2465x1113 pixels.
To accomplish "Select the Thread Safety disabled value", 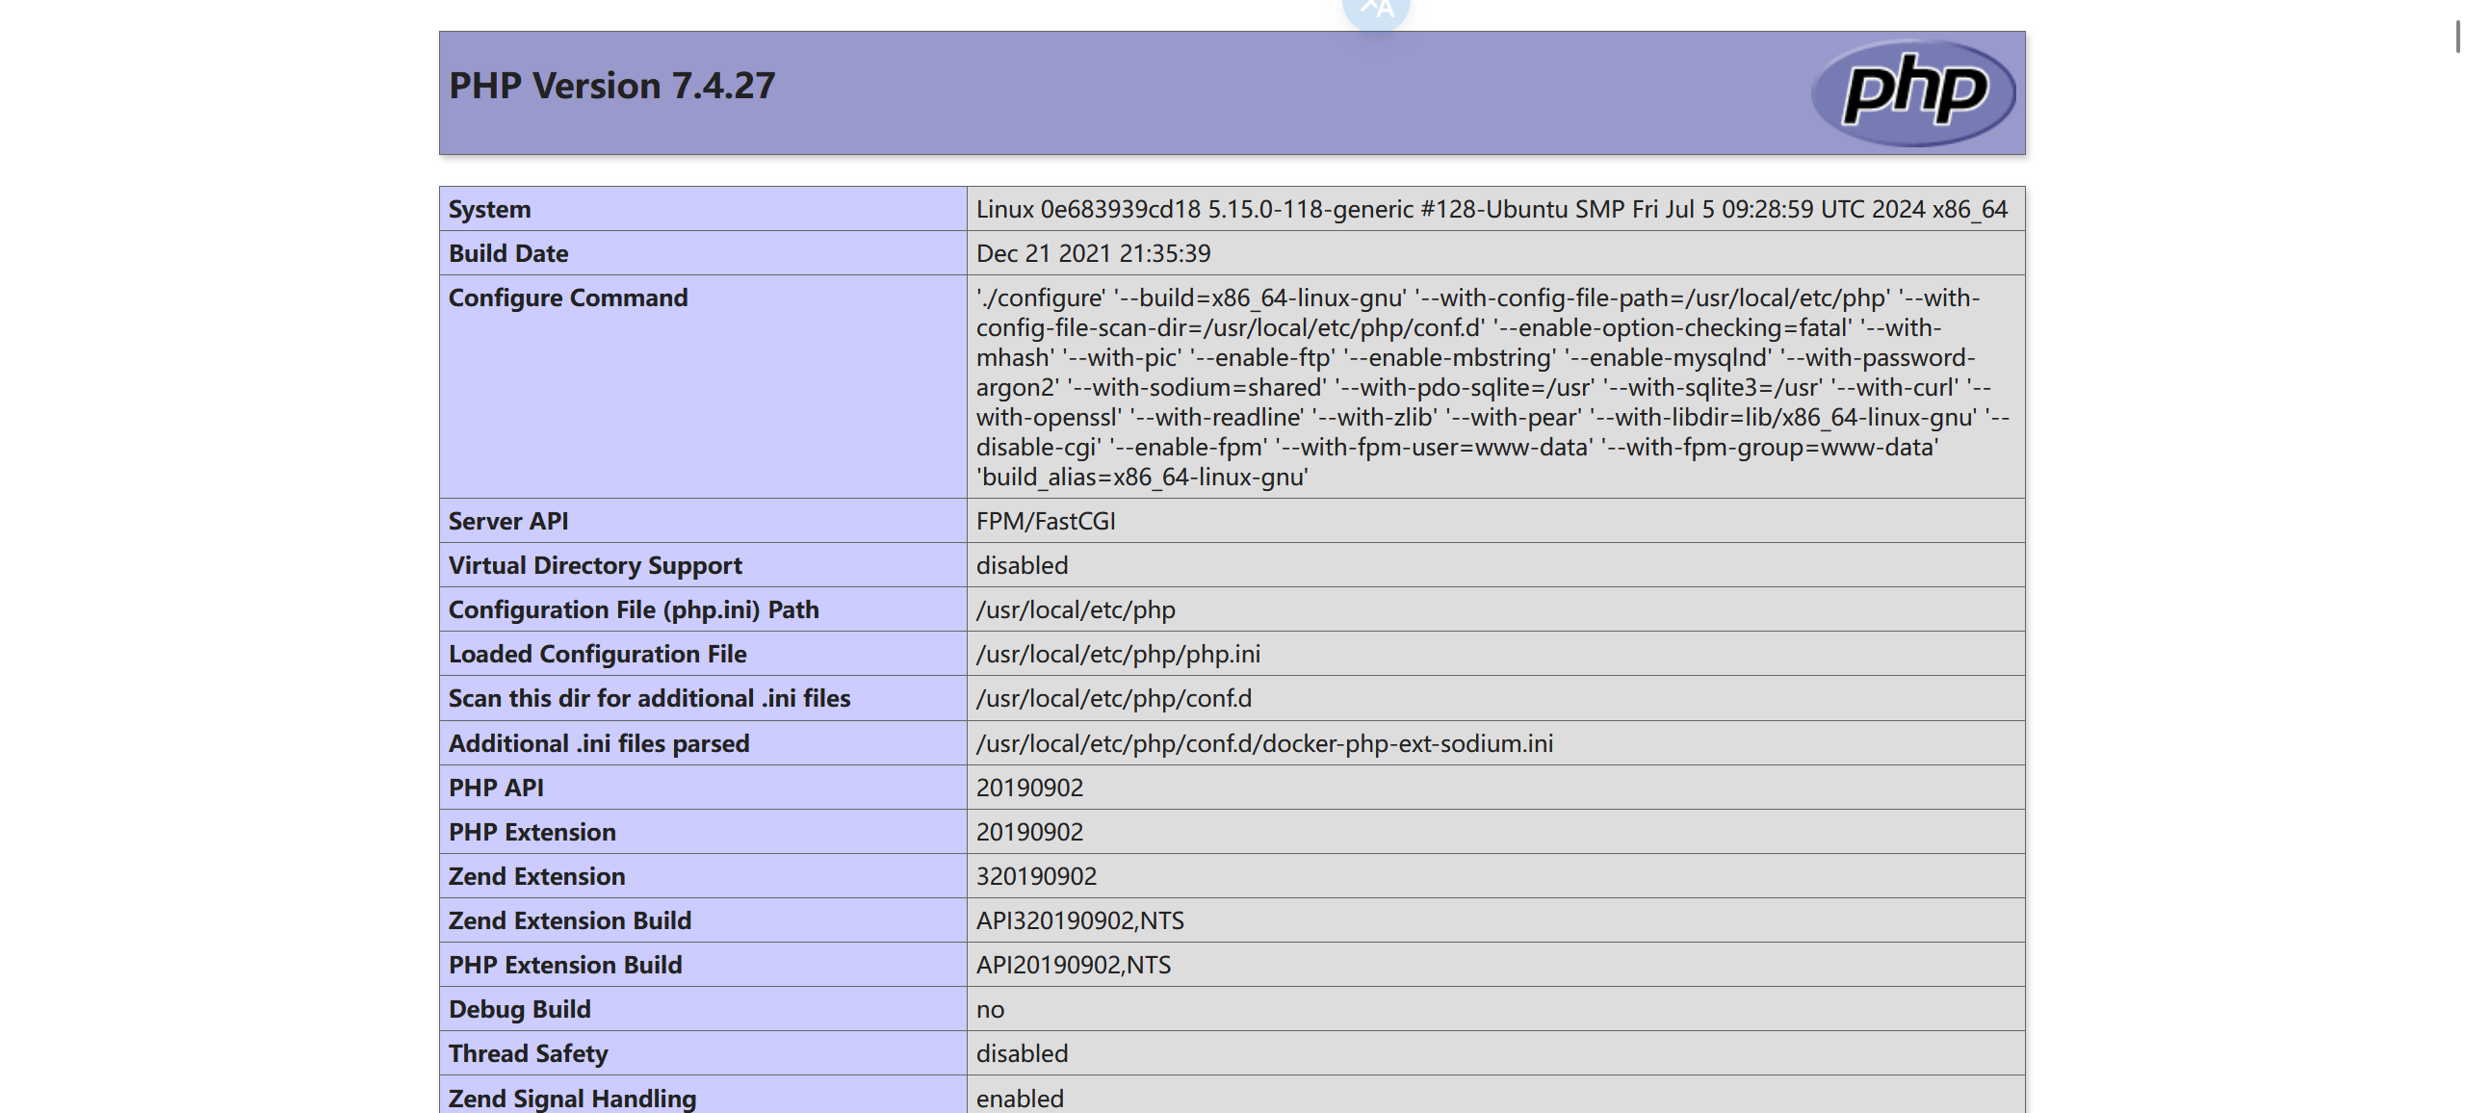I will coord(1022,1053).
